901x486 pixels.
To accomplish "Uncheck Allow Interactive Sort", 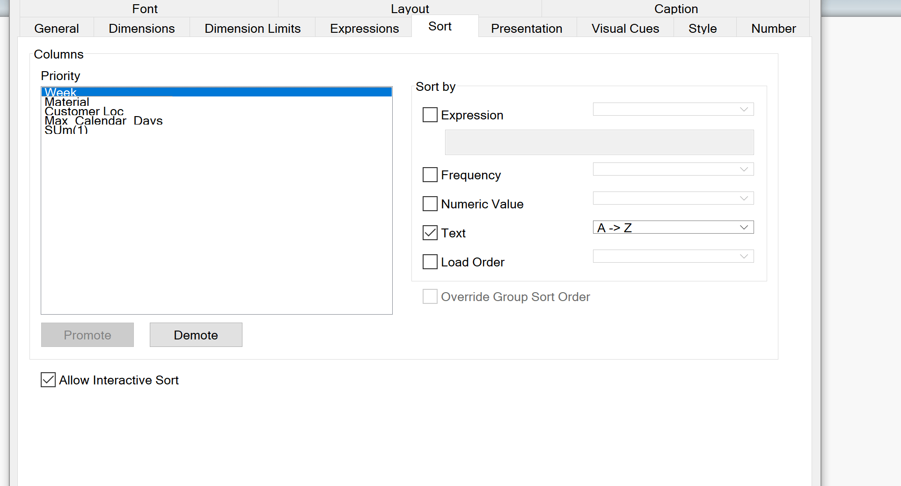I will click(x=48, y=380).
